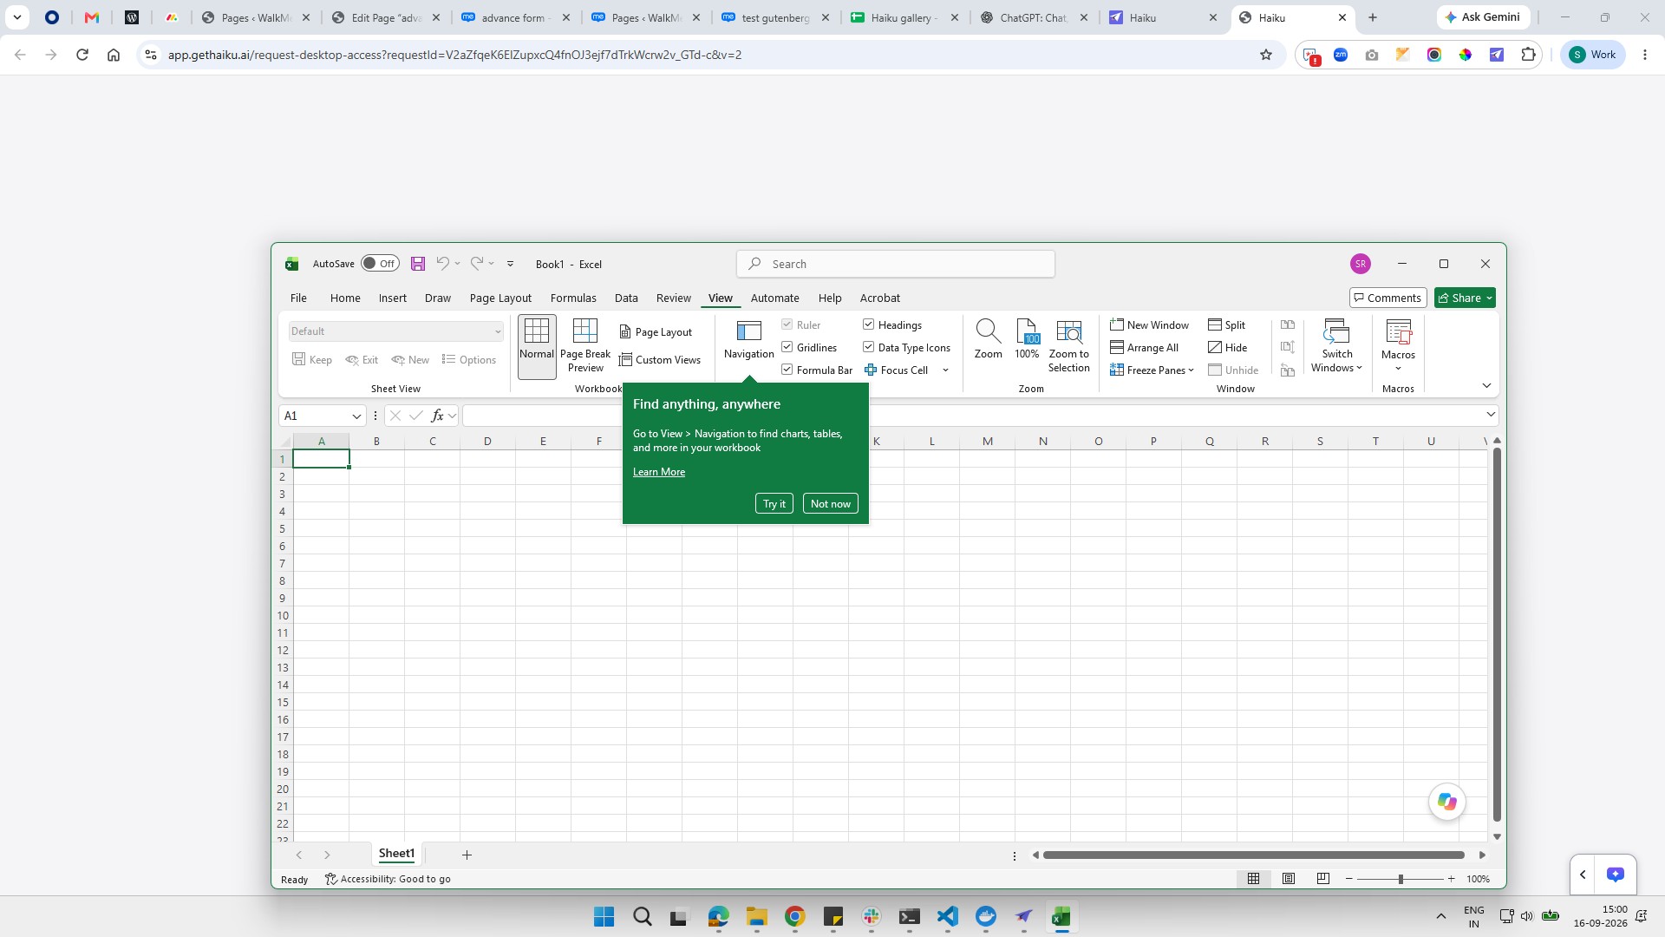
Task: Follow the Learn More link
Action: click(659, 472)
